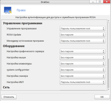
Task: Open the Управление программами authentication dropdown
Action: (82, 28)
